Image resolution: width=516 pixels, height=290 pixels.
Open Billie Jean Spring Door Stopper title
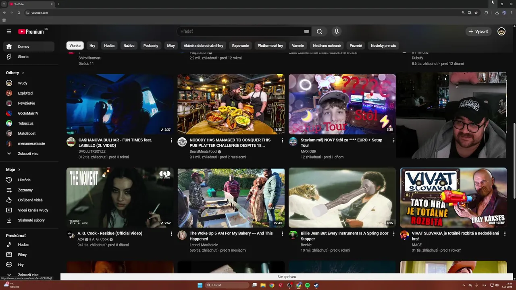pos(344,236)
